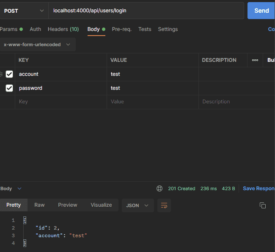The image size is (275, 252).
Task: Switch to the Raw response view
Action: [39, 205]
